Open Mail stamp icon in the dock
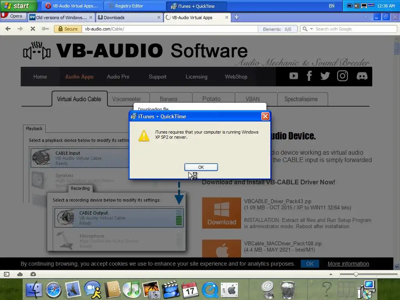The height and width of the screenshot is (300, 400). 73,289
